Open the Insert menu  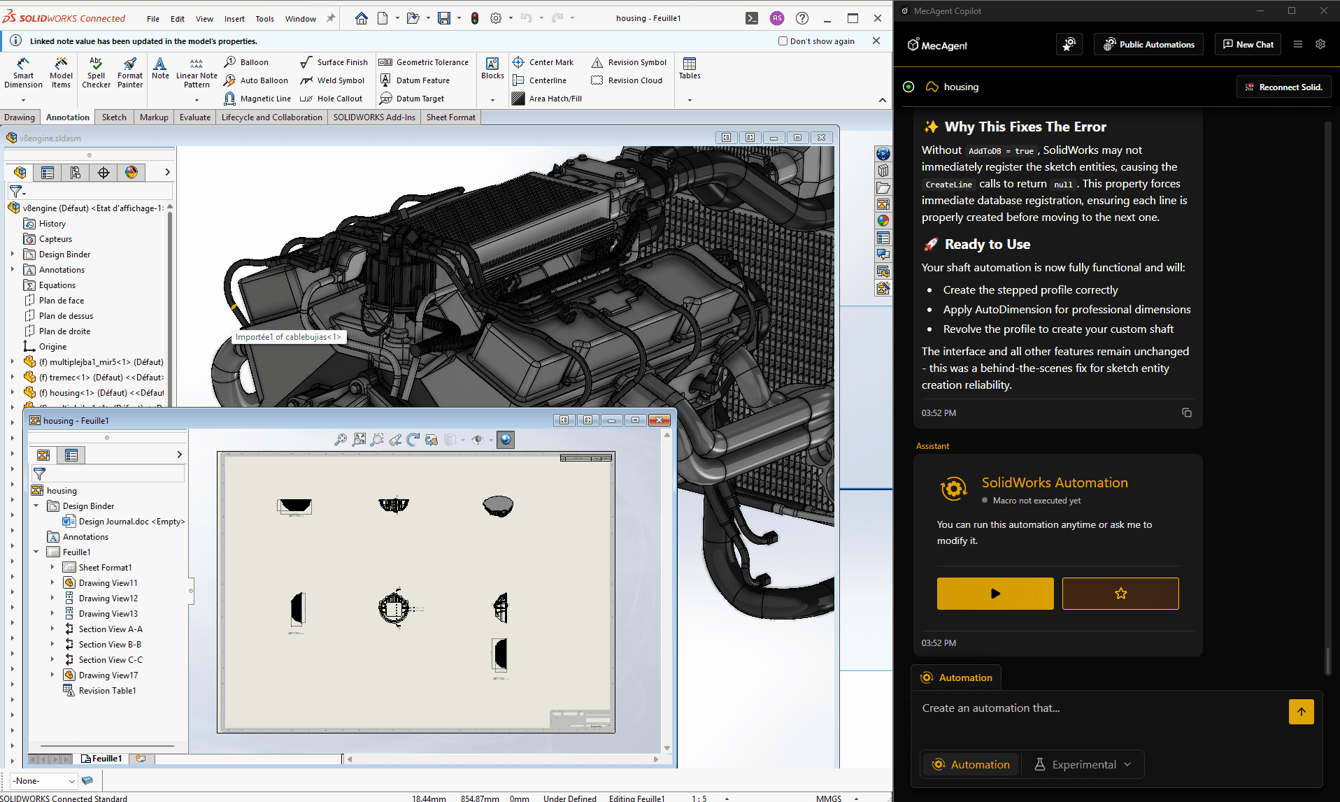234,19
